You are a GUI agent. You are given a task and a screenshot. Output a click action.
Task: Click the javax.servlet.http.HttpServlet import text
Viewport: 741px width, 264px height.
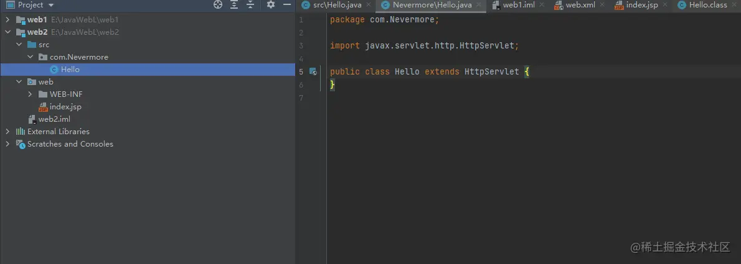[440, 46]
